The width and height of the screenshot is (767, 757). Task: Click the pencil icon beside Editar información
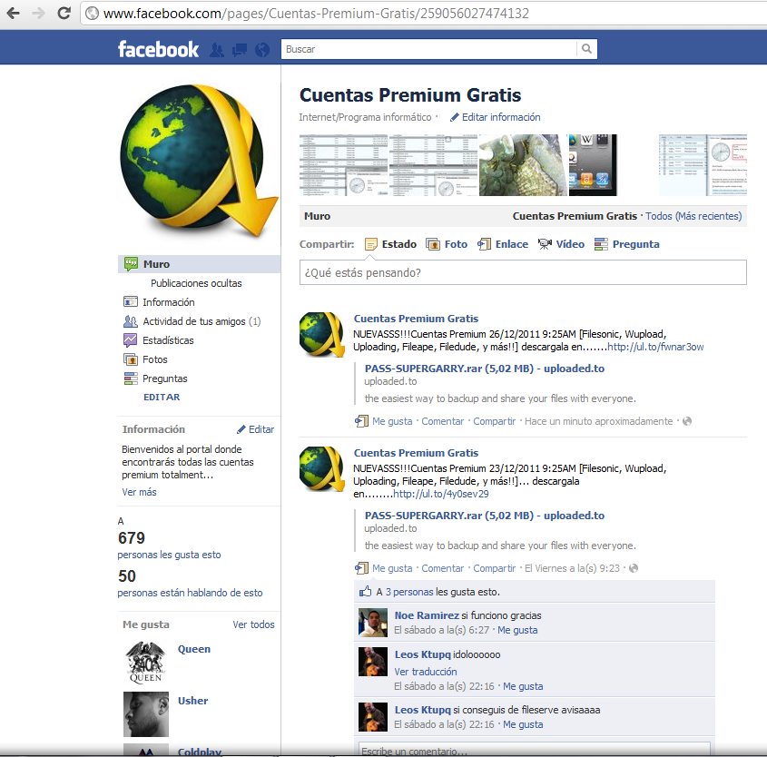[455, 117]
